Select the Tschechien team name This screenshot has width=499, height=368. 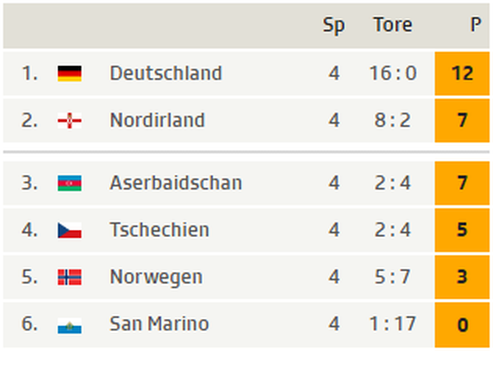(x=159, y=230)
